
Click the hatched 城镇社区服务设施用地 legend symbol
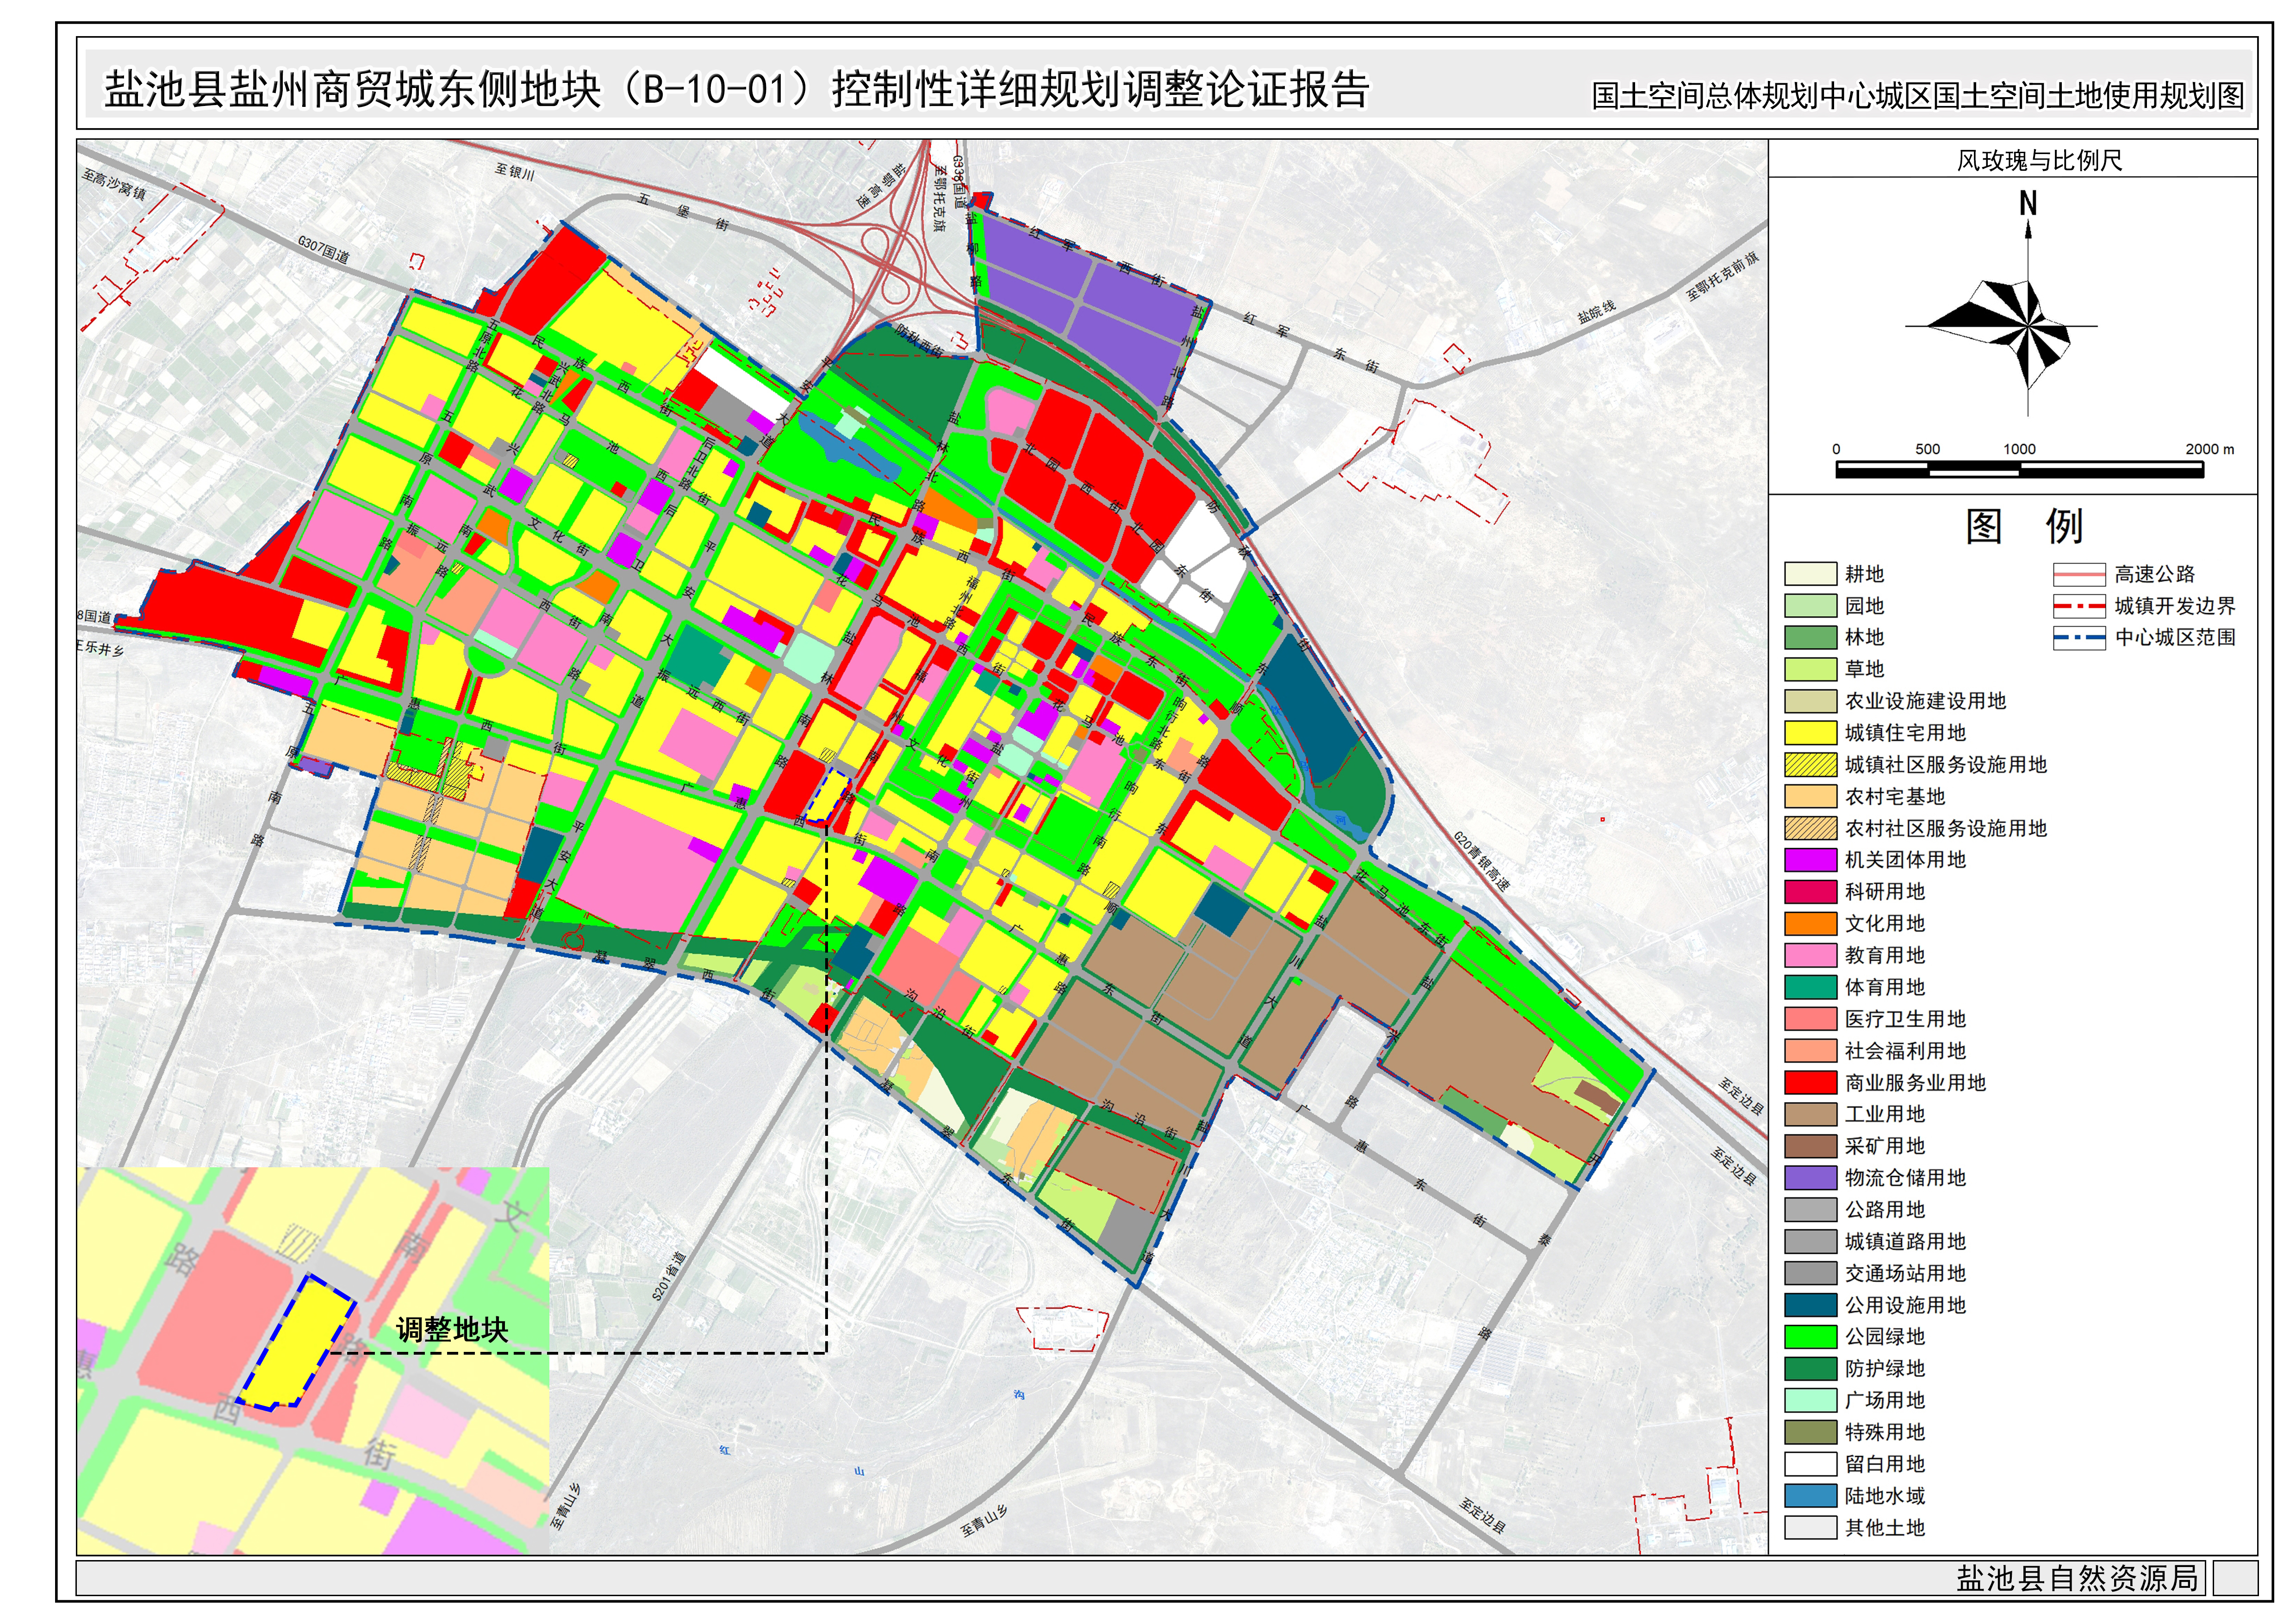1810,764
